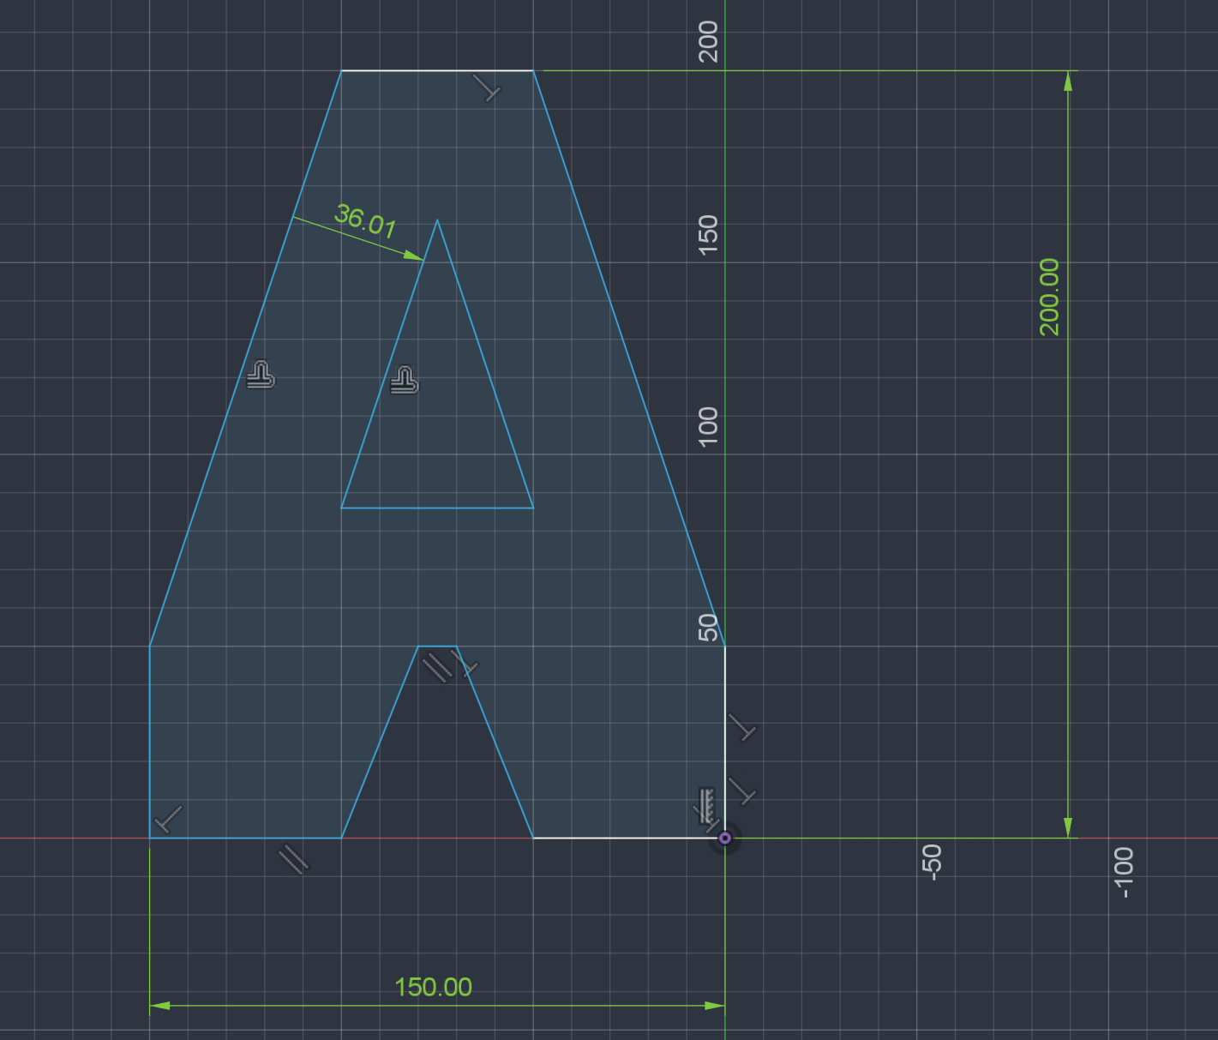This screenshot has width=1218, height=1040.
Task: Select the white bottom-right horizontal edge of the A
Action: click(x=629, y=838)
